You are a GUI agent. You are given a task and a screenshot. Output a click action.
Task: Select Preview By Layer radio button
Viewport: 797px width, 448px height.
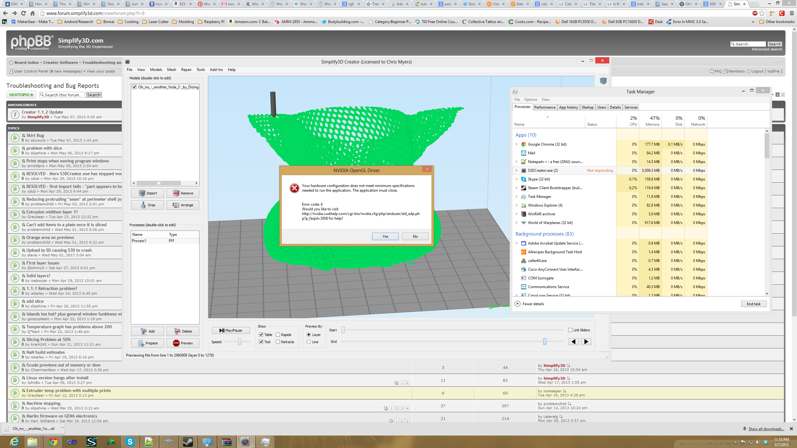tap(309, 335)
